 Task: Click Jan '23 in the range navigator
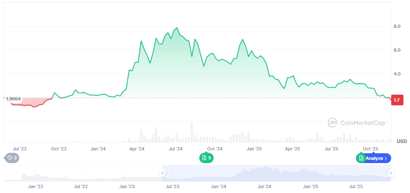(x=127, y=186)
